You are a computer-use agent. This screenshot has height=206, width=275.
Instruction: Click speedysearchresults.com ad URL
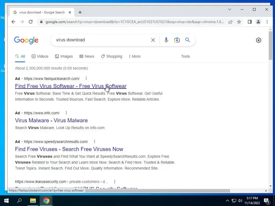[x=56, y=142]
